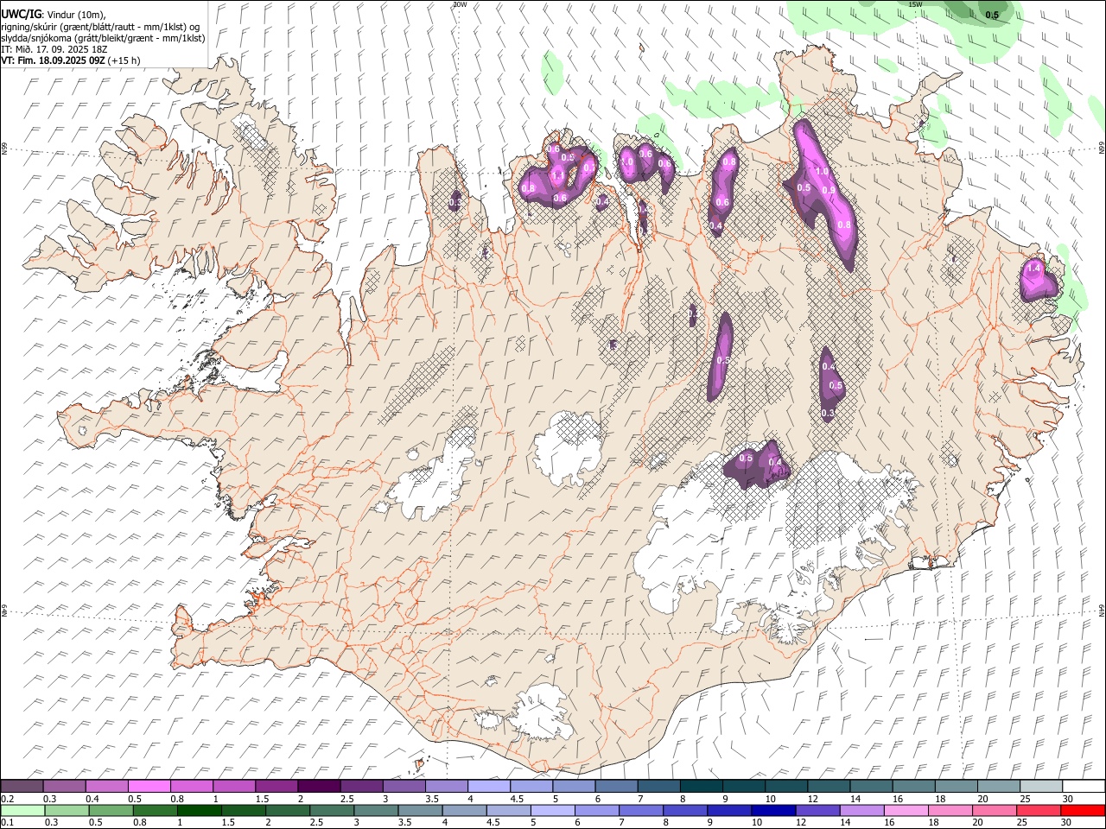
Task: Choose the navy blue swatch between 10 and 12 in the lower legend
Action: pos(773,810)
